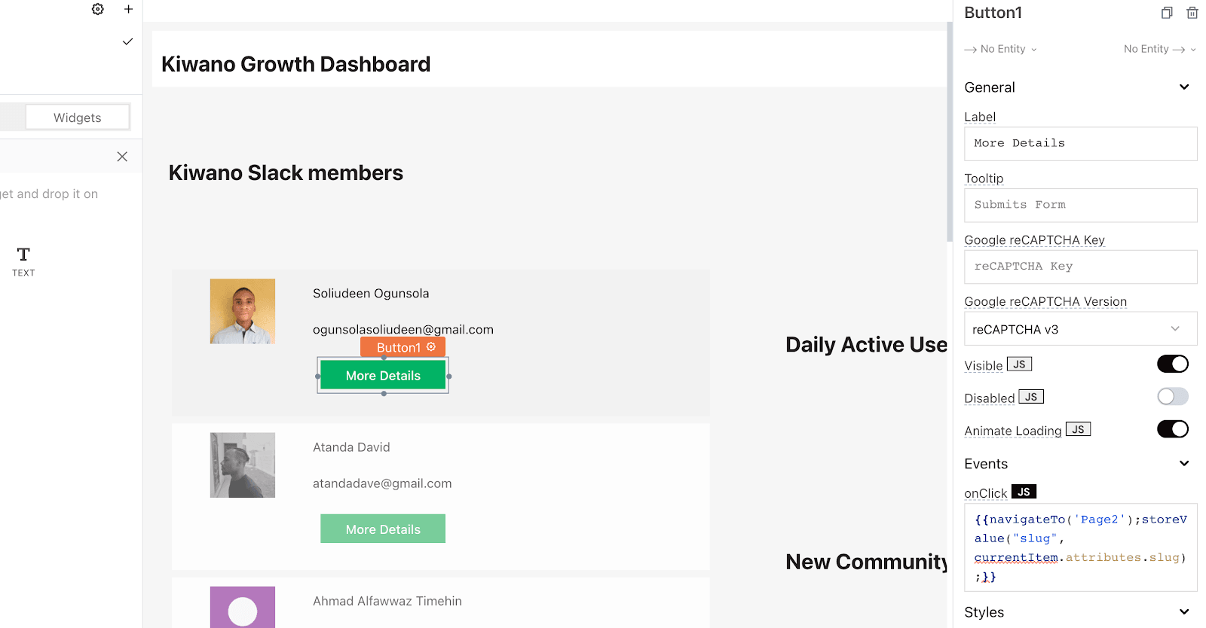
Task: Turn off Animate Loading toggle
Action: 1172,429
